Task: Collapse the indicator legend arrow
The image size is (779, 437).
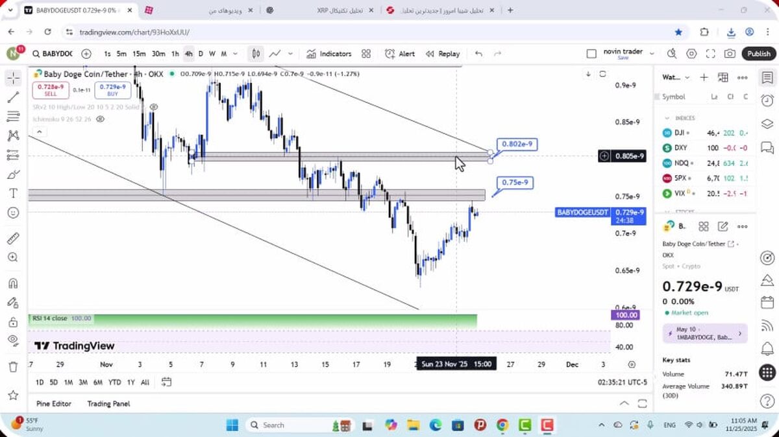Action: (x=38, y=132)
